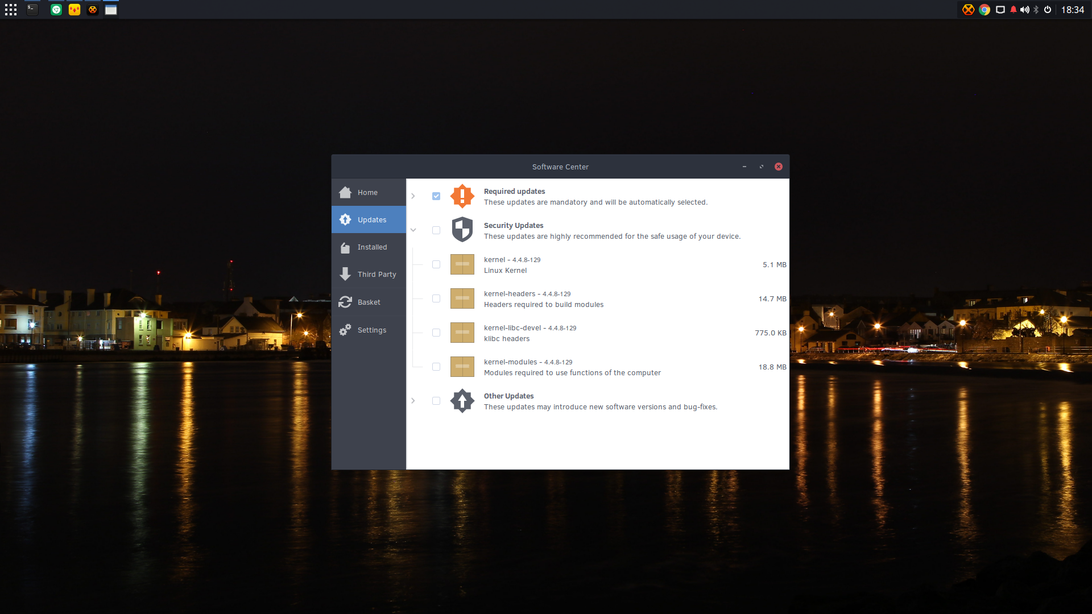This screenshot has width=1092, height=614.
Task: Click the 'Required updates' heading
Action: tap(514, 192)
